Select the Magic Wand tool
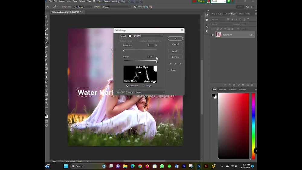The height and width of the screenshot is (170, 302). point(47,30)
